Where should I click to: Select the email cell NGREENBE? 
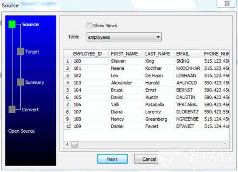point(188,119)
